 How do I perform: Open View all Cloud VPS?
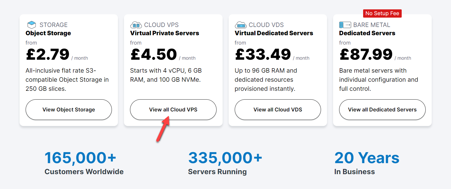coord(173,109)
